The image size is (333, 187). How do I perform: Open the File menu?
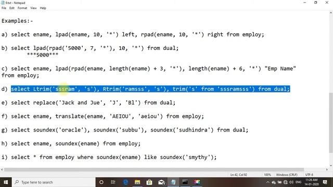click(x=4, y=8)
